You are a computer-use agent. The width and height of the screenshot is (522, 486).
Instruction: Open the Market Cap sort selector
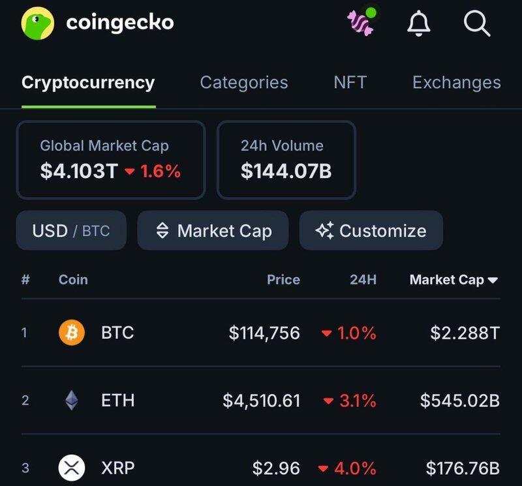[x=213, y=230]
